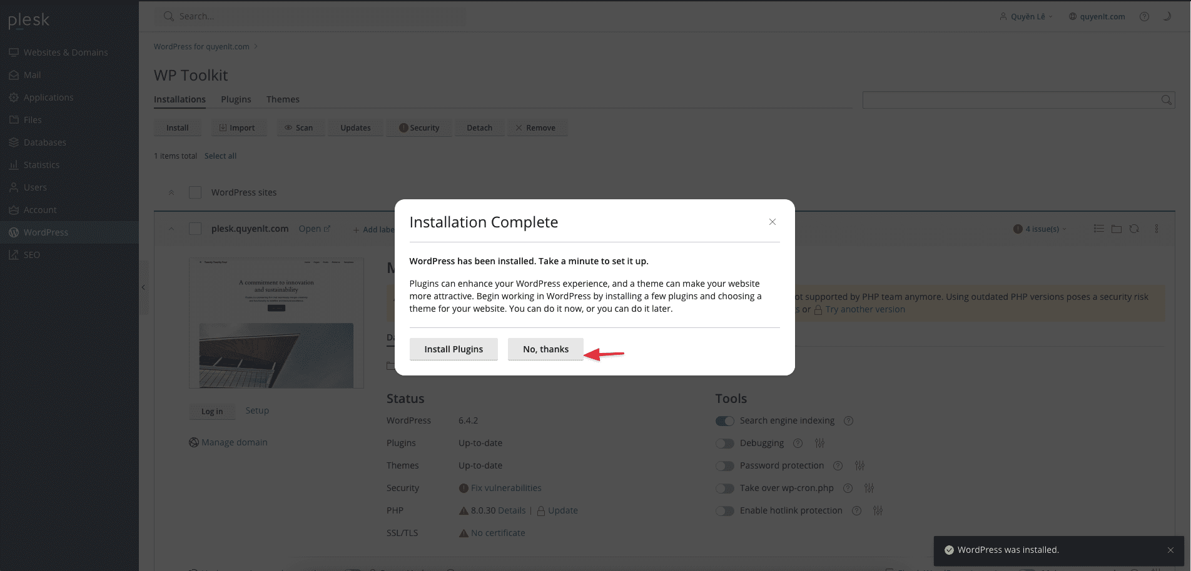Open the kebab menu for plesk.quyenlt.com

point(1156,229)
